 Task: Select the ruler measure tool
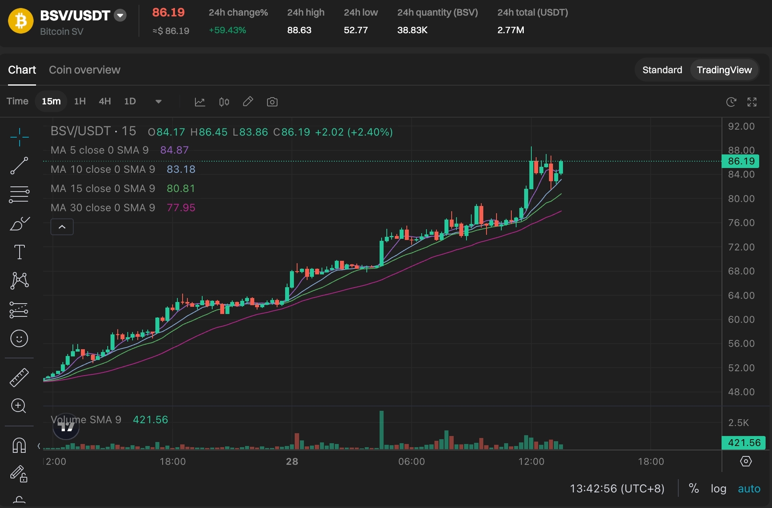[x=19, y=377]
